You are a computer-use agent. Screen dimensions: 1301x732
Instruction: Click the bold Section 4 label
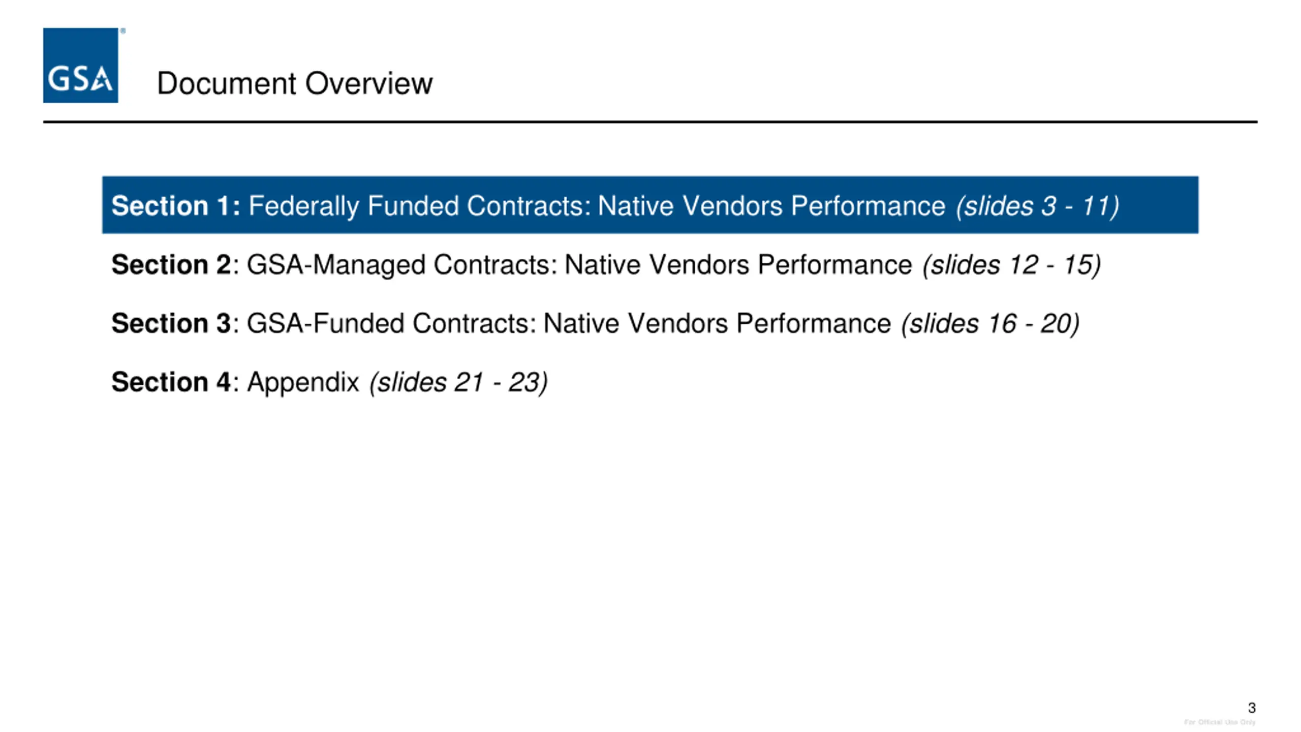click(x=171, y=382)
